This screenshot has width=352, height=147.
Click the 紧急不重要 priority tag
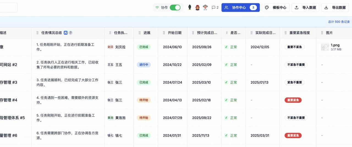(x=294, y=82)
